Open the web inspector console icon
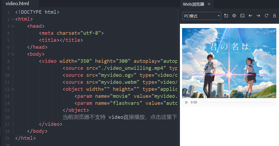The height and width of the screenshot is (146, 279). tap(242, 16)
